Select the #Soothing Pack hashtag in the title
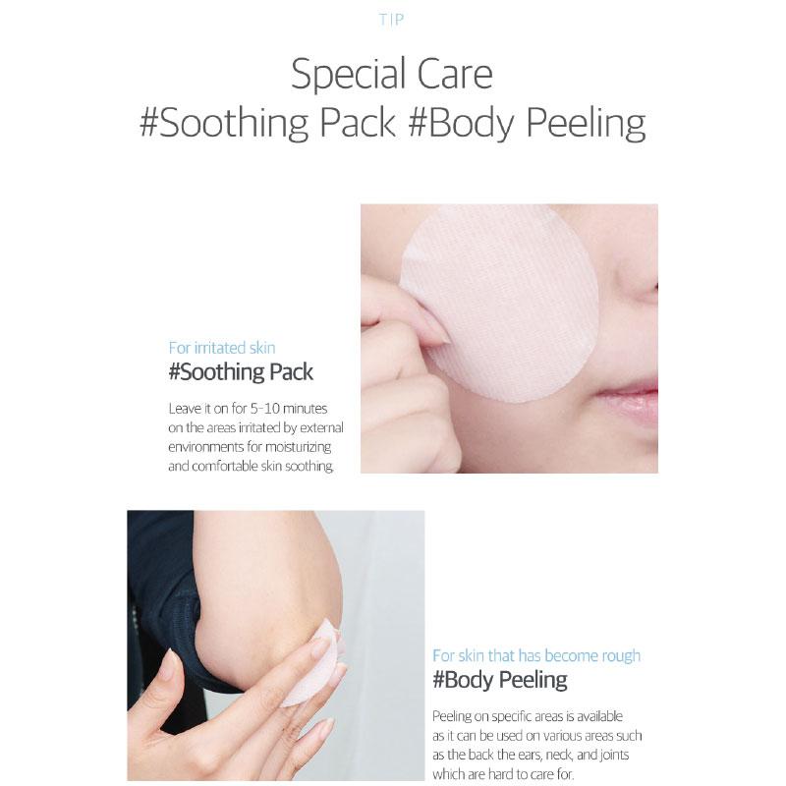The height and width of the screenshot is (786, 786). 267,123
